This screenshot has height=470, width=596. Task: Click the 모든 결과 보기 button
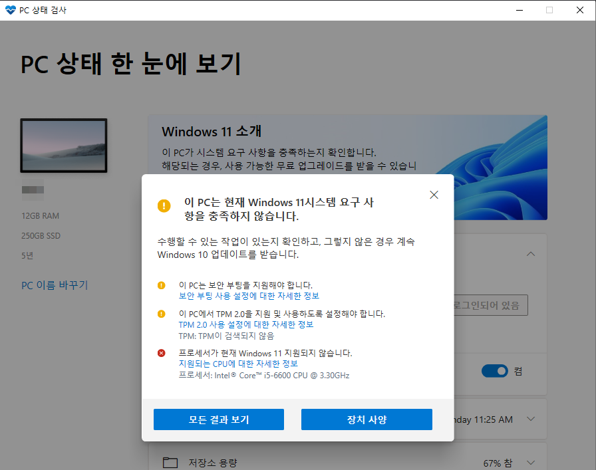pyautogui.click(x=219, y=419)
